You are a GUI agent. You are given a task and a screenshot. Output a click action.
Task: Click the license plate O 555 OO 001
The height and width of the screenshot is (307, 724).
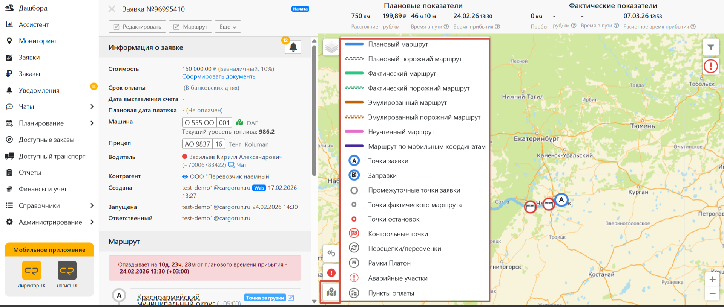pos(207,123)
